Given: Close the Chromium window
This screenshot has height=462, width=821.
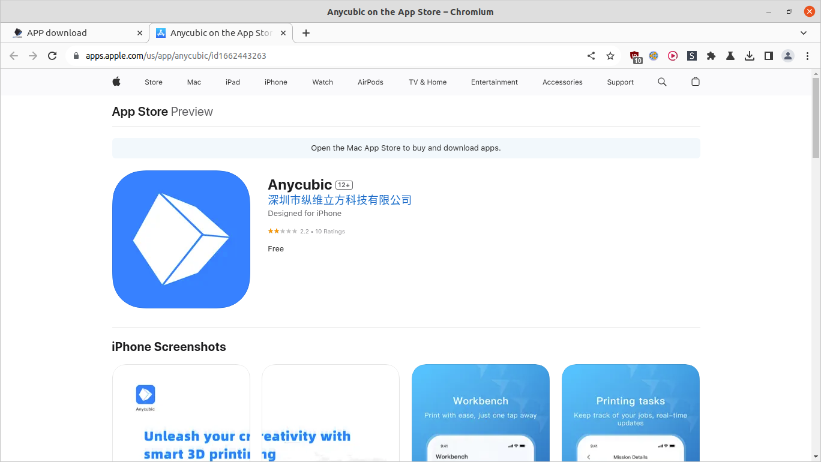Looking at the screenshot, I should [809, 11].
